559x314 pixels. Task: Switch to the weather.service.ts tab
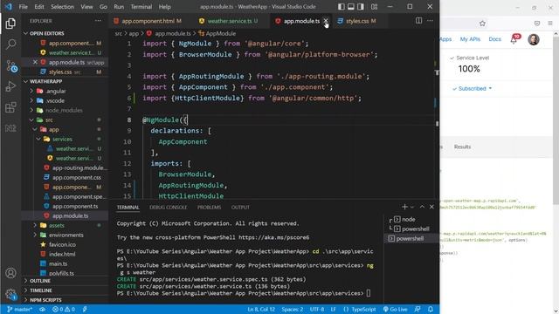230,21
